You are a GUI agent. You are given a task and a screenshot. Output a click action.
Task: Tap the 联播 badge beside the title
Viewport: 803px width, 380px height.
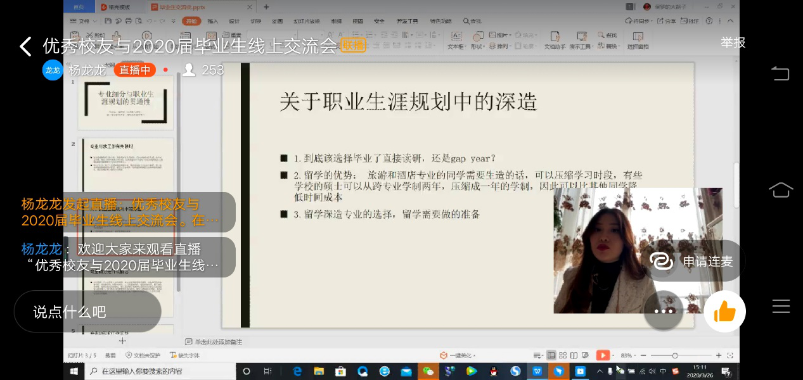(x=353, y=45)
